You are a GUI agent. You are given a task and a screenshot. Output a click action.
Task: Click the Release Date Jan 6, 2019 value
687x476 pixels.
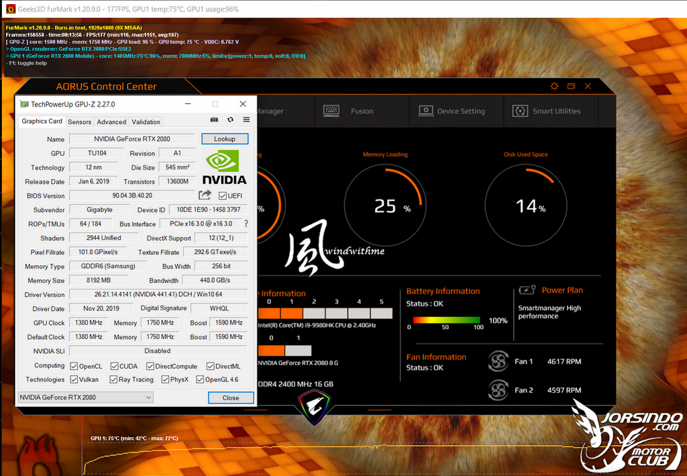pos(93,181)
